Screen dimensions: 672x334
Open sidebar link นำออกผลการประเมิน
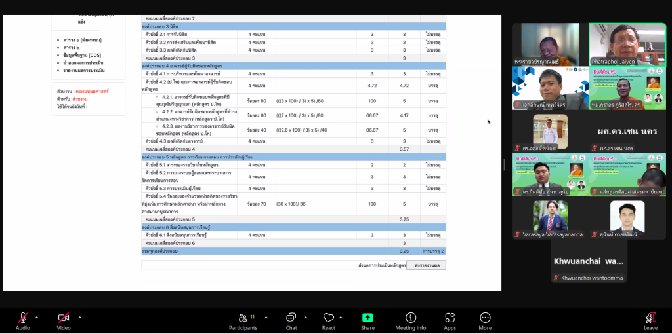pyautogui.click(x=83, y=63)
